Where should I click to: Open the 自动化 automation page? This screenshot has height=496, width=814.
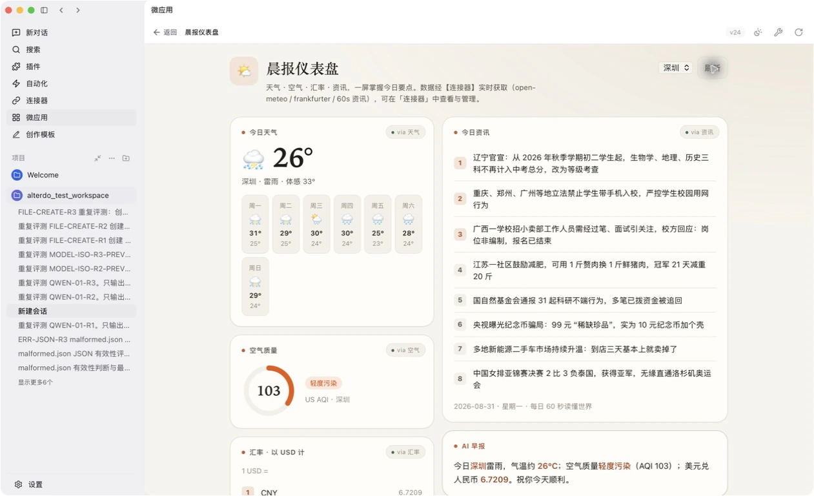click(72, 83)
